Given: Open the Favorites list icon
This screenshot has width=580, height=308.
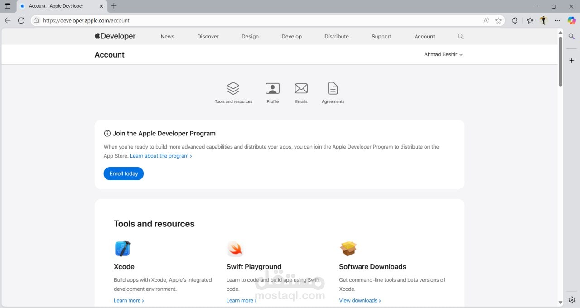Looking at the screenshot, I should point(530,20).
